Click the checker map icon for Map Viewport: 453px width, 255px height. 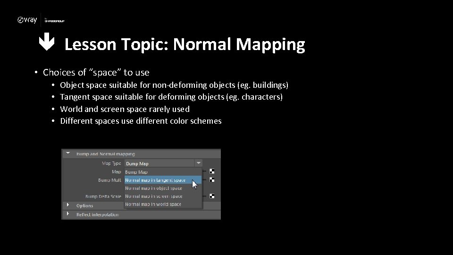pyautogui.click(x=212, y=171)
